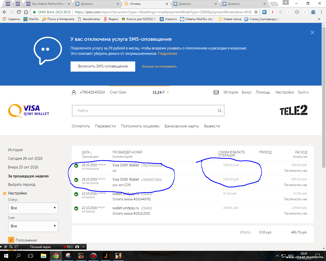Select the Выбрать период filter

tap(22, 185)
